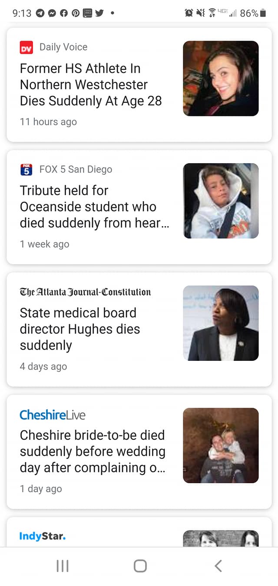Tap the Telegram notification icon in status bar
This screenshot has width=278, height=586.
40,13
